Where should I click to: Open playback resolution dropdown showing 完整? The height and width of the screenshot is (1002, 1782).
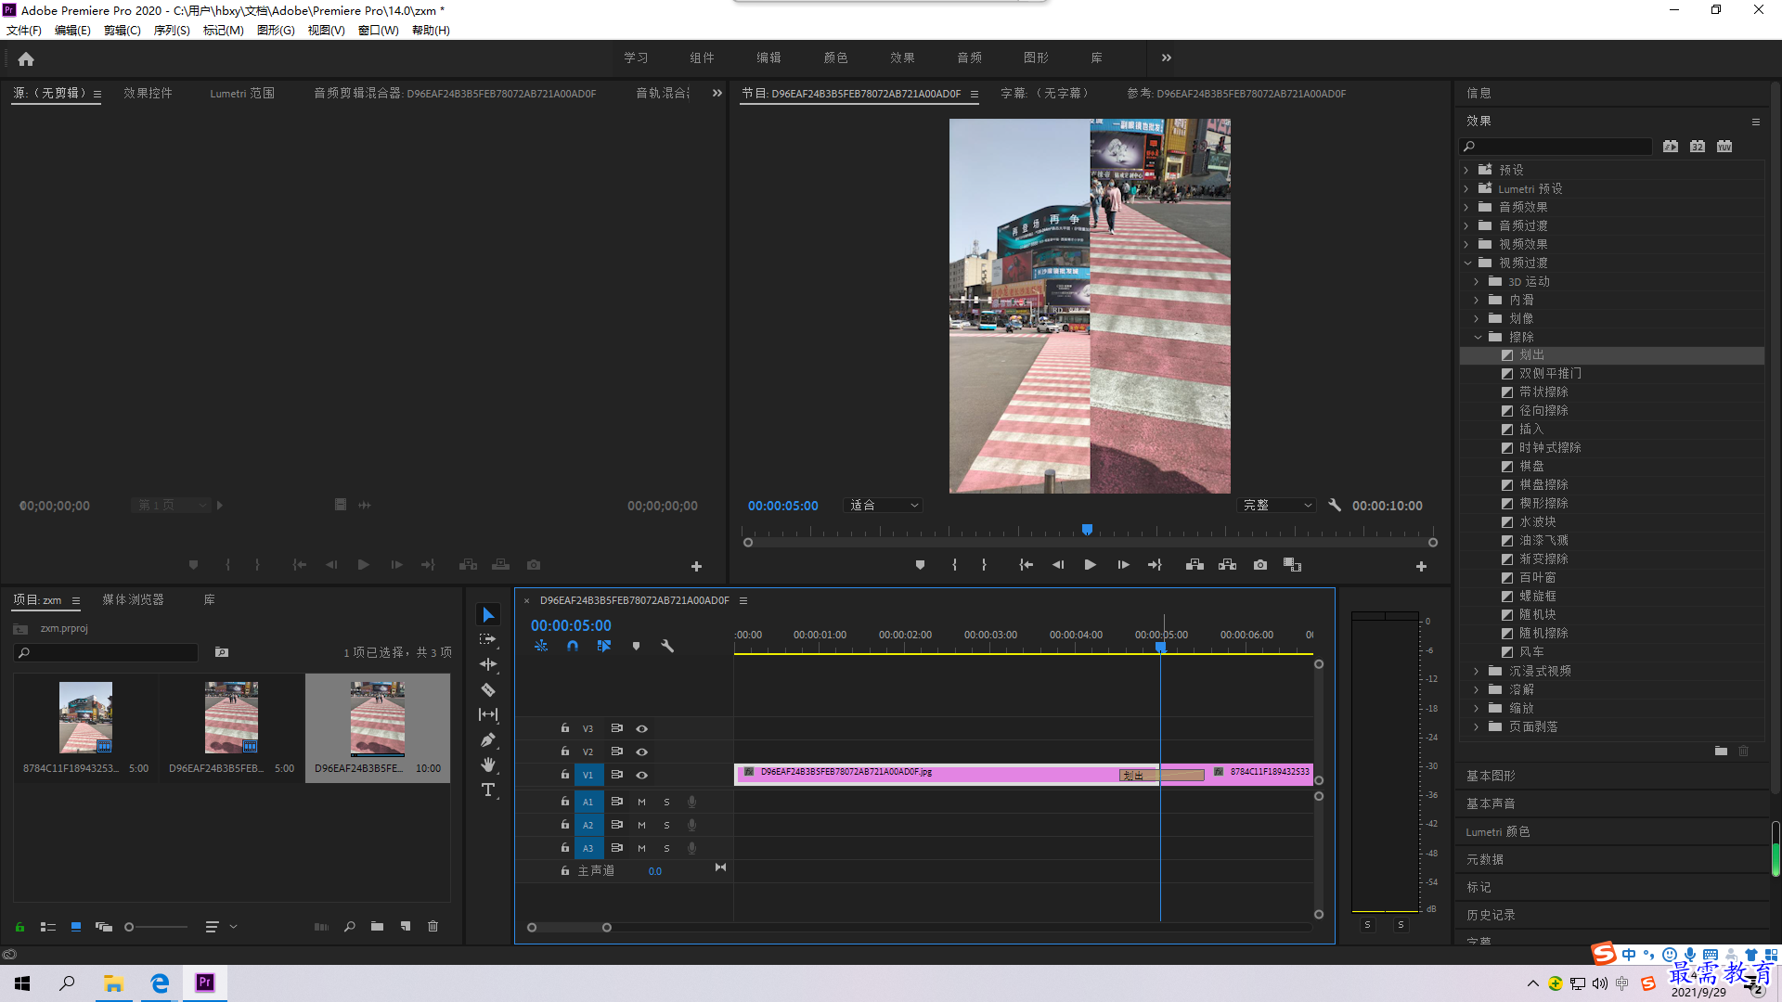point(1277,506)
